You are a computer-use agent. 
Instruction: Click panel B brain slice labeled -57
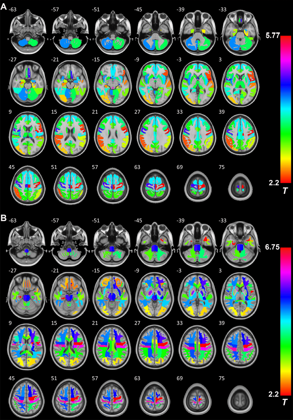(70, 243)
